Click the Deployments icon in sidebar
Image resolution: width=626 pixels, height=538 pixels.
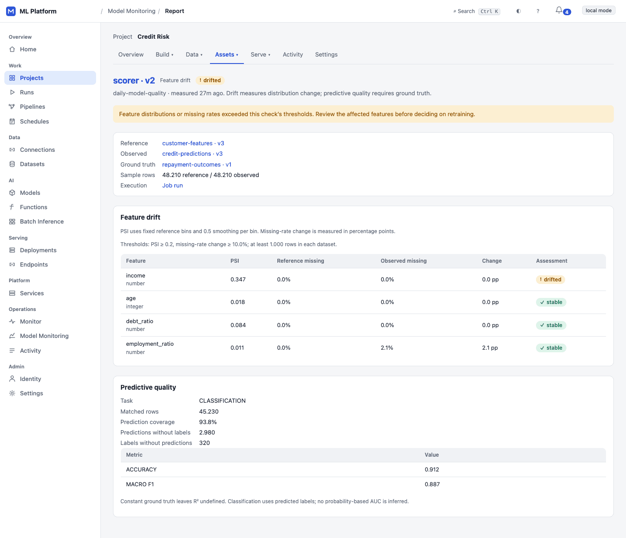(x=12, y=250)
